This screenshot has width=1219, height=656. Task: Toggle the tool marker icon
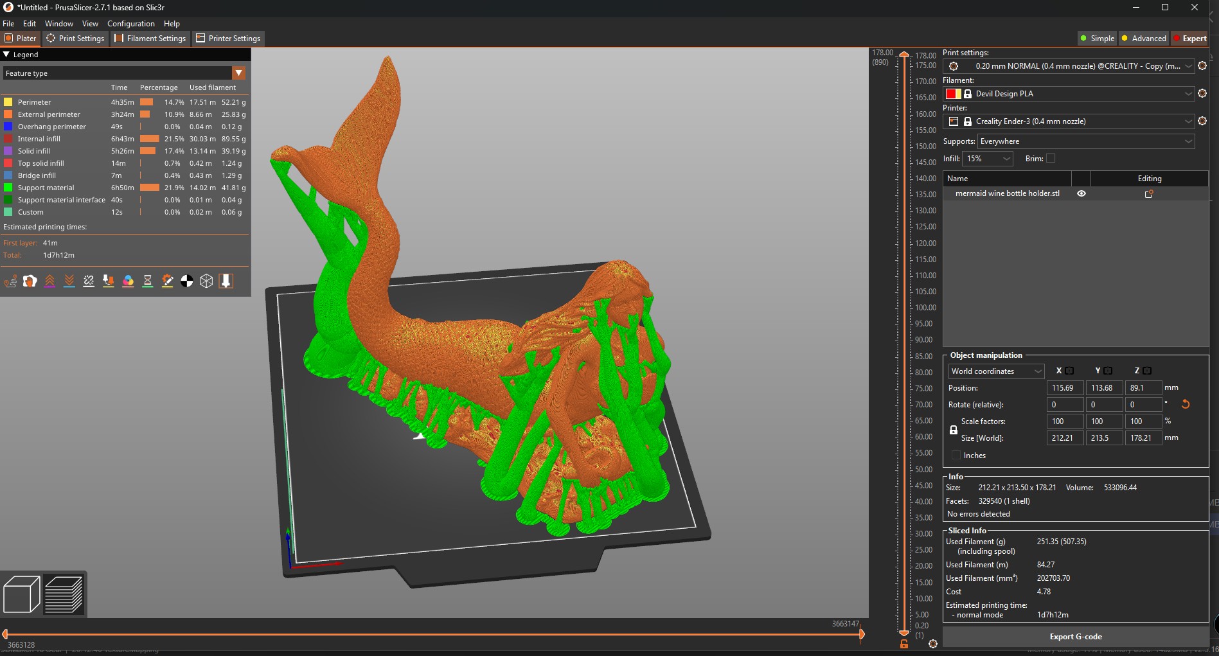[226, 281]
